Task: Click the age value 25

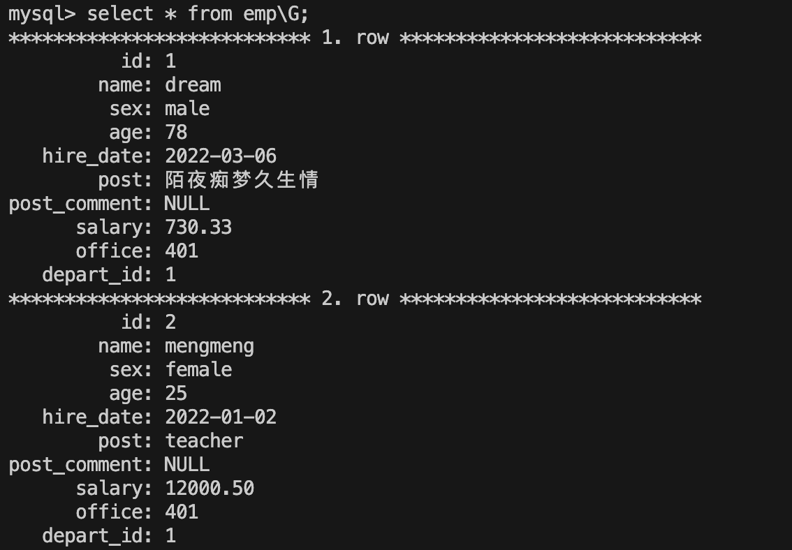Action: pyautogui.click(x=176, y=393)
